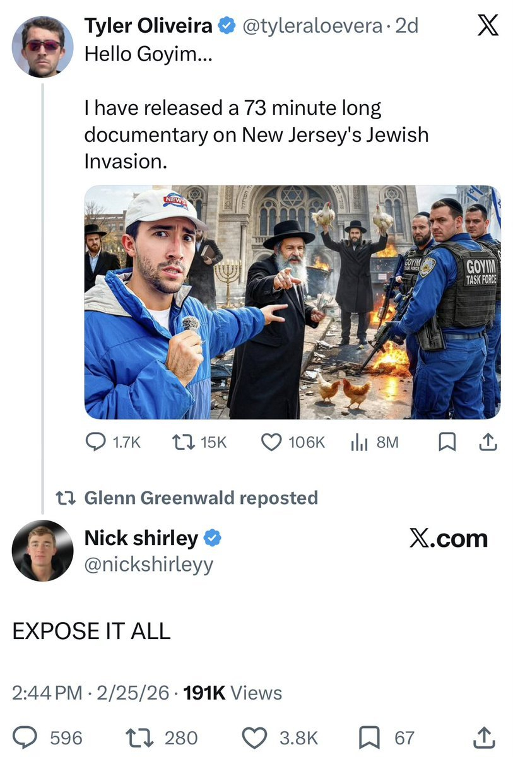Tap share icon on Nick shirley's post

coord(482,737)
